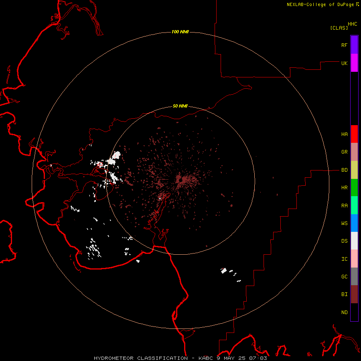Click the '100 NMI' range ring label

(180, 32)
